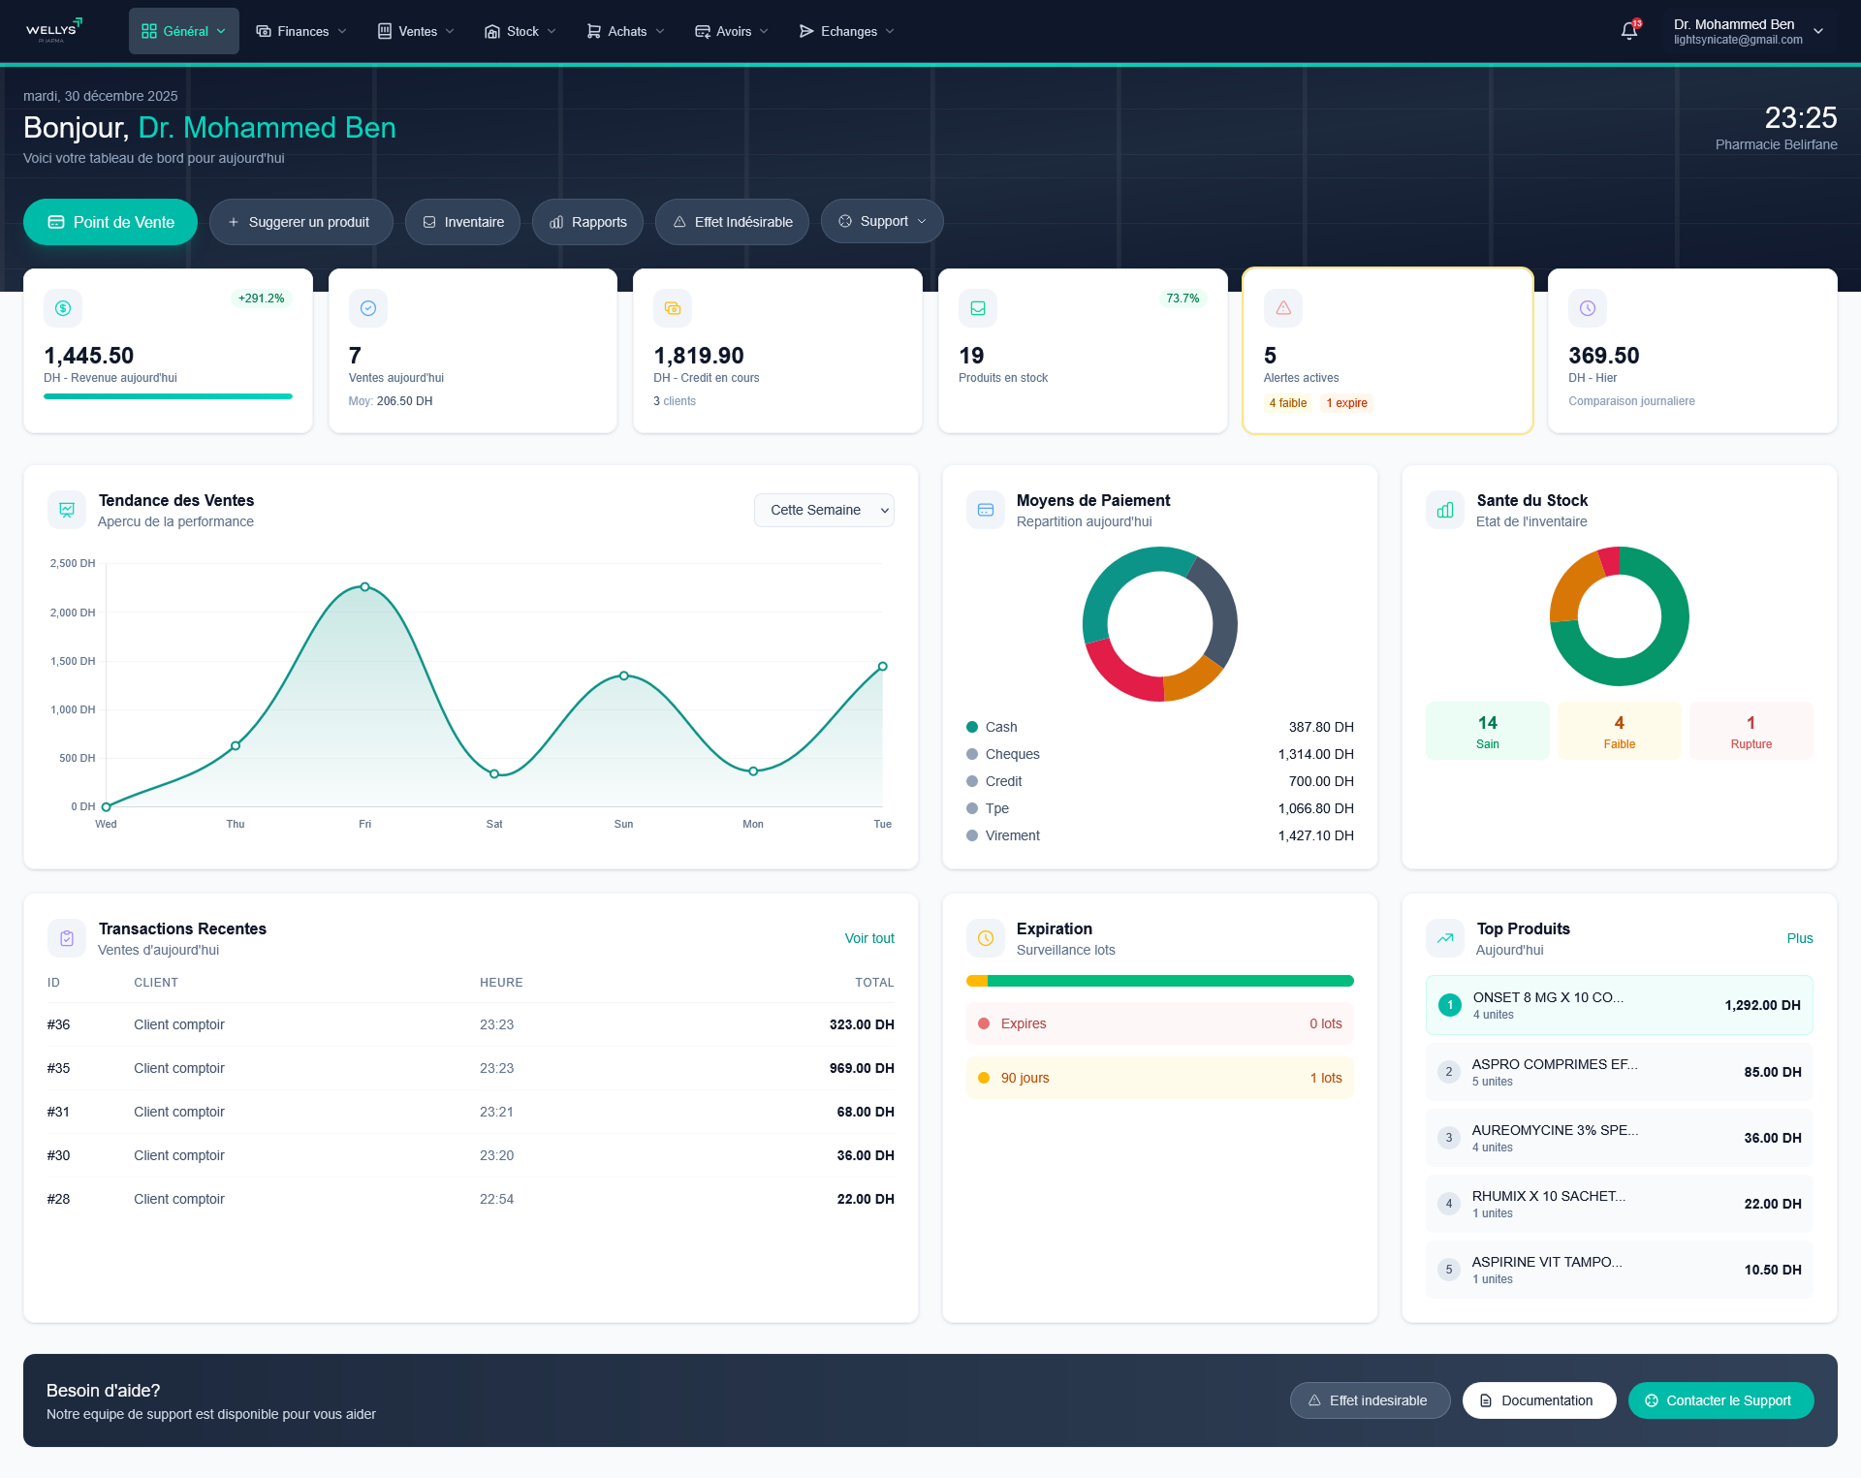Click the Voir tout link
The width and height of the screenshot is (1861, 1478).
868,938
